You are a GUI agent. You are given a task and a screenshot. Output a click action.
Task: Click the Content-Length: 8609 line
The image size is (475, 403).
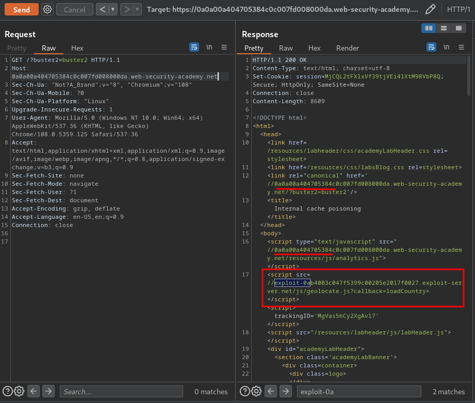(x=289, y=101)
